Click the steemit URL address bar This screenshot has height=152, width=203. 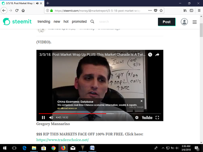pos(97,10)
